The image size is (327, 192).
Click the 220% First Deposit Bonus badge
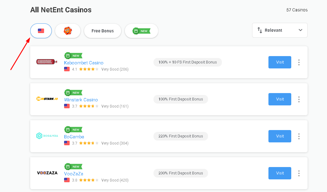click(x=181, y=136)
